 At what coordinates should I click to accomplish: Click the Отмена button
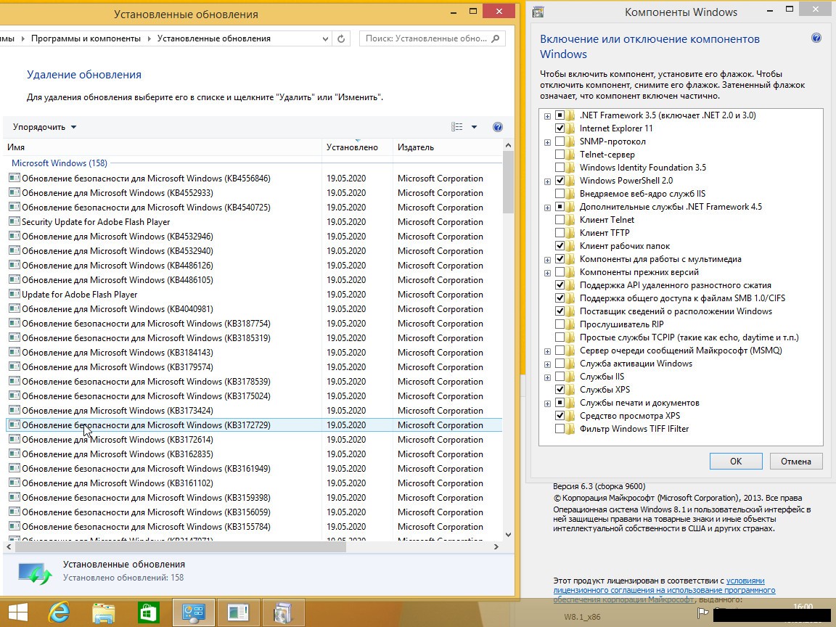pyautogui.click(x=795, y=461)
